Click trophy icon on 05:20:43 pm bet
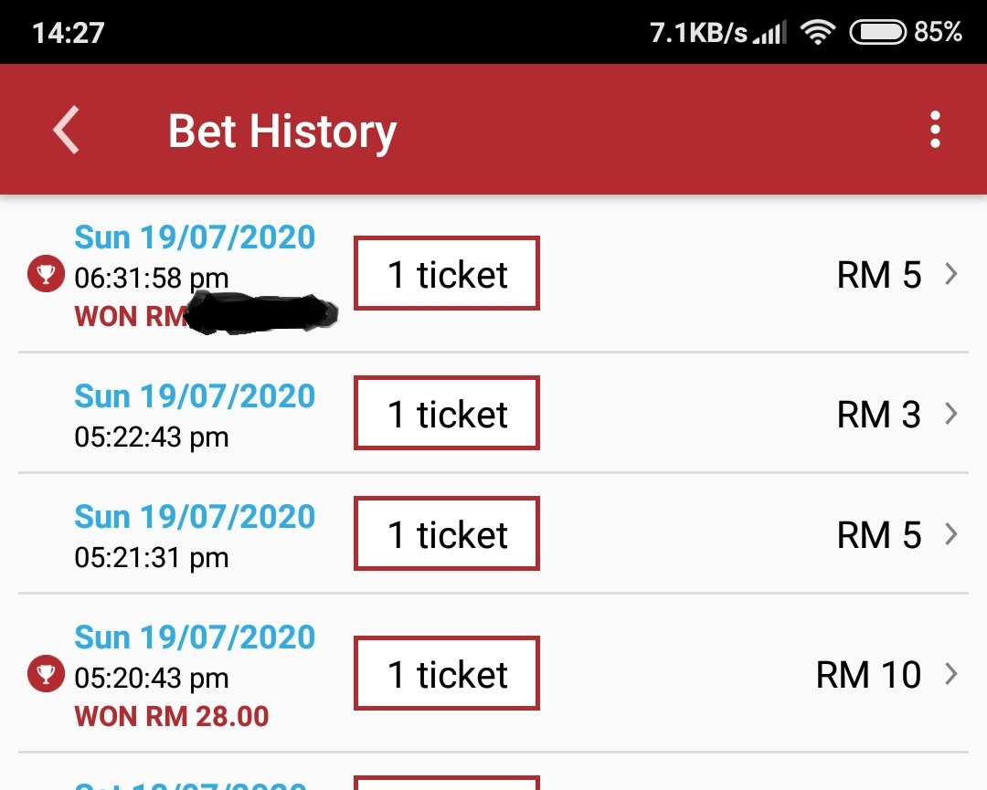The width and height of the screenshot is (987, 790). 46,675
